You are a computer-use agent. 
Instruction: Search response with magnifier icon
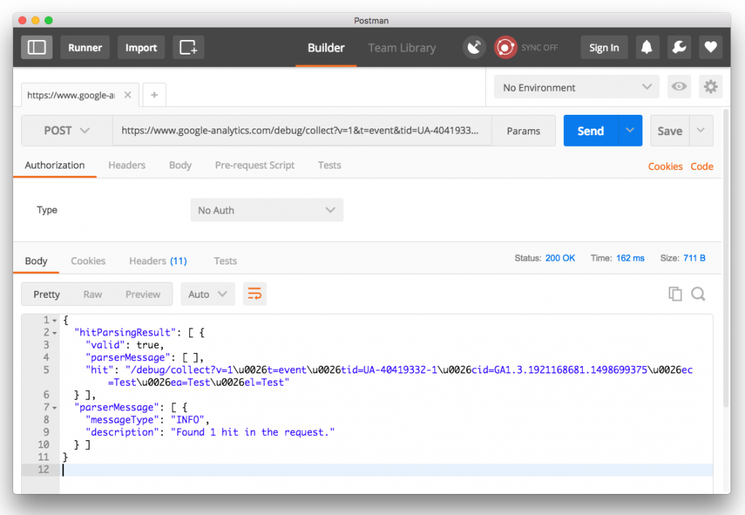pyautogui.click(x=698, y=293)
